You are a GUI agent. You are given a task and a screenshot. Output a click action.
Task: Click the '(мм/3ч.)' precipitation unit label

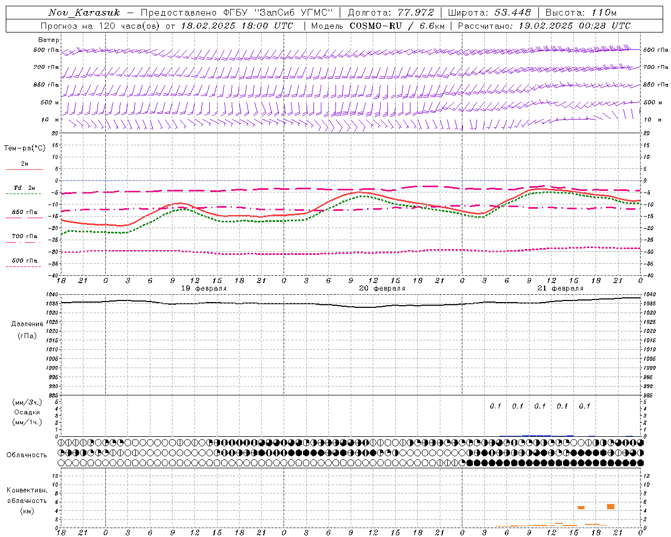click(x=27, y=402)
